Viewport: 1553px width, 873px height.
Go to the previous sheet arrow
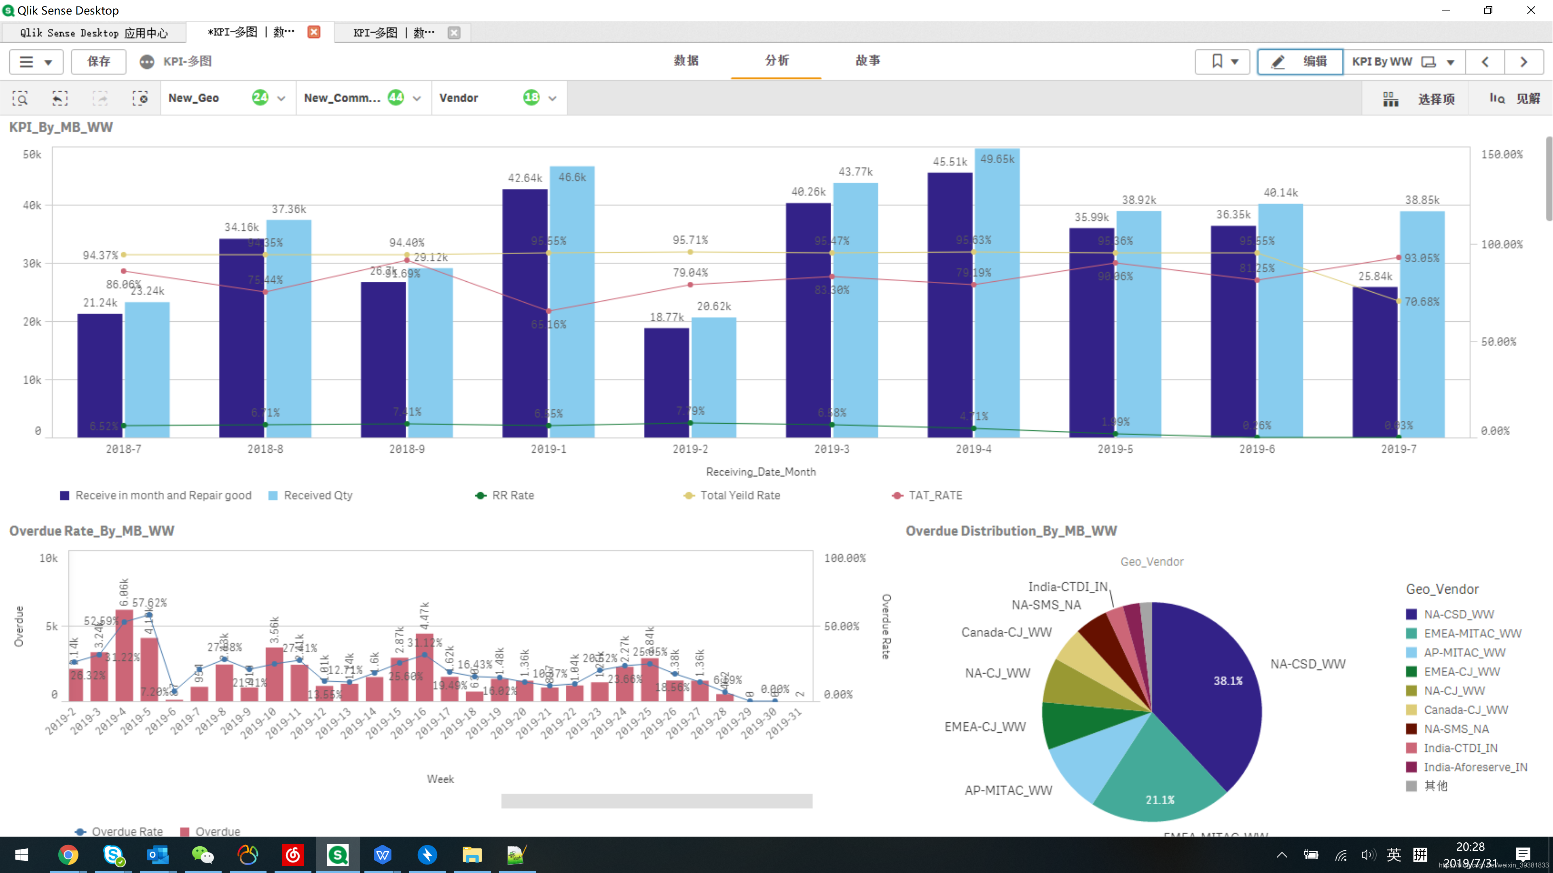point(1485,61)
